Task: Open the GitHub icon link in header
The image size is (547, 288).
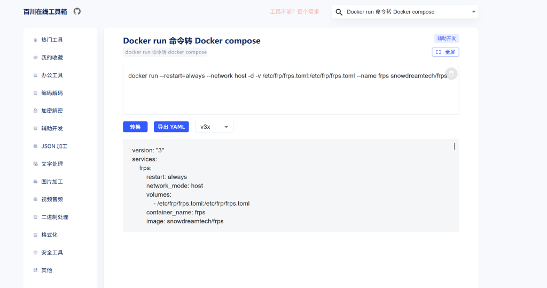Action: click(77, 12)
